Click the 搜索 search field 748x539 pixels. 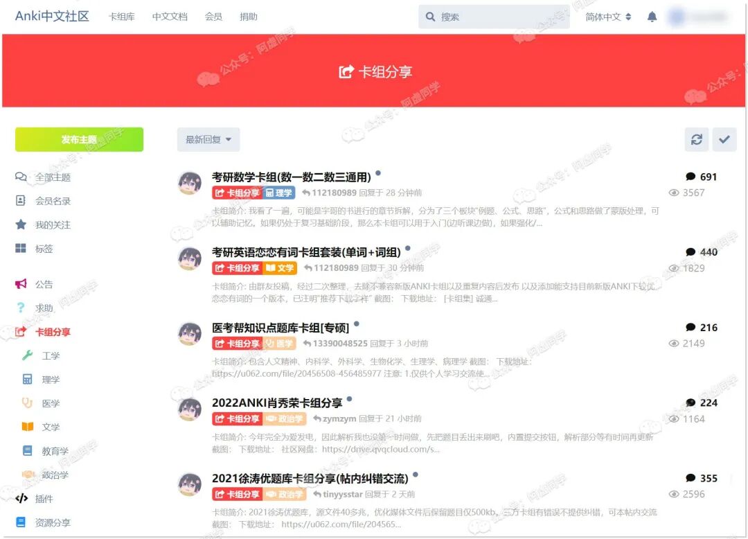[494, 17]
